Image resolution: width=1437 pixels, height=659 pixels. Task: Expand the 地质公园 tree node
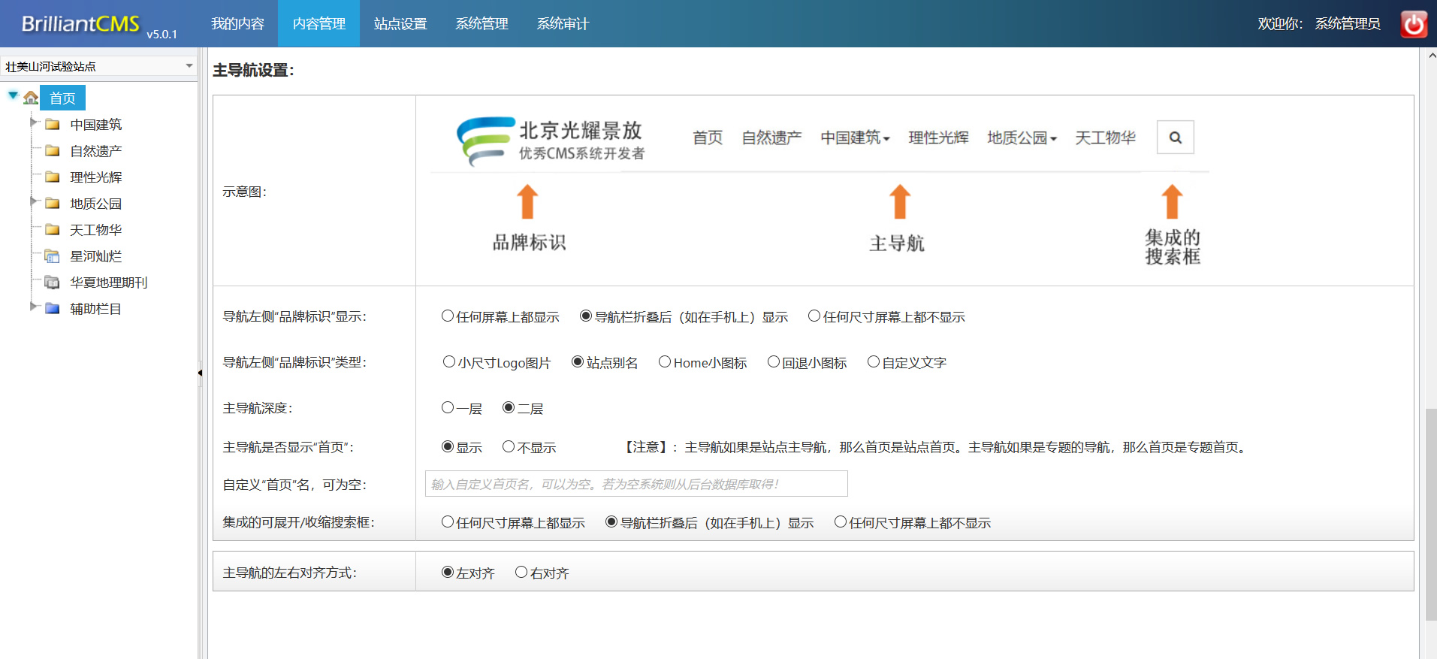(33, 201)
